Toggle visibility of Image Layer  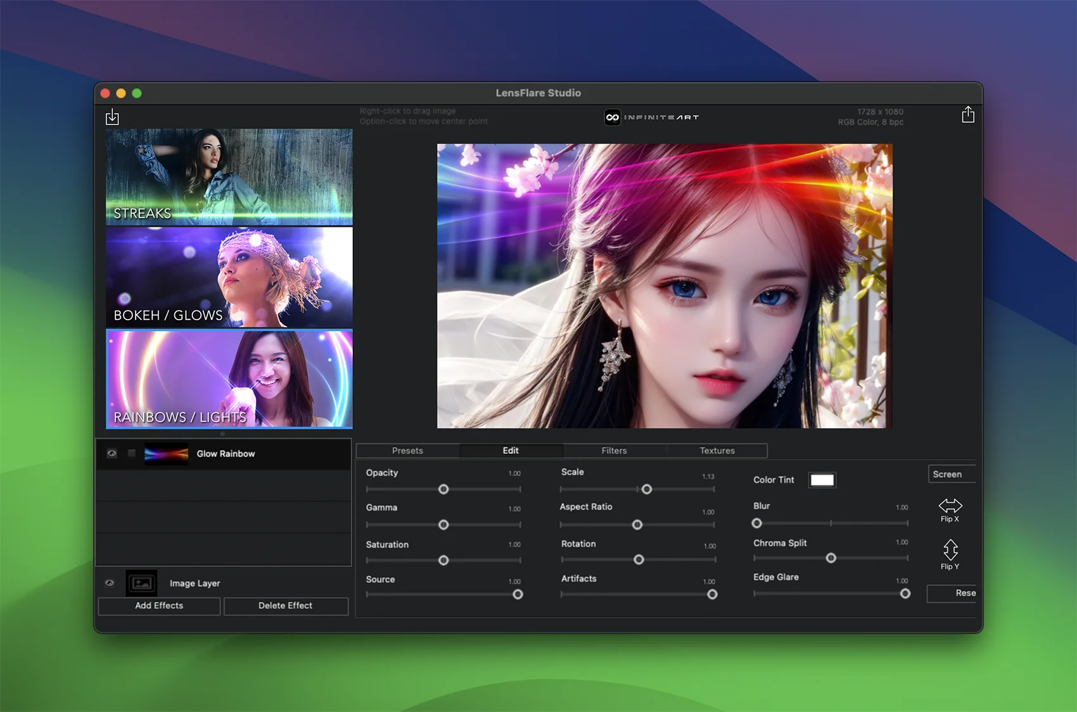[x=110, y=583]
